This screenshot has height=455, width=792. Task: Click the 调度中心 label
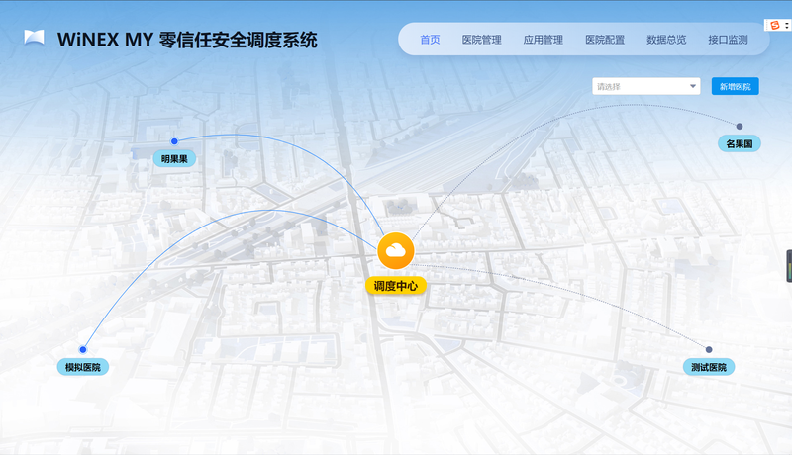point(395,286)
